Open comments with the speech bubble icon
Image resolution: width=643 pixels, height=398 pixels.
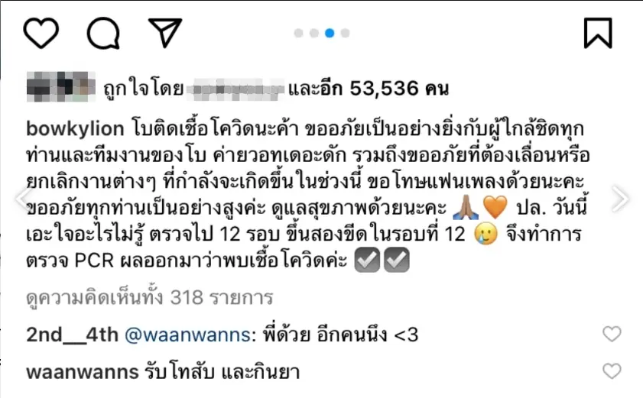point(103,33)
